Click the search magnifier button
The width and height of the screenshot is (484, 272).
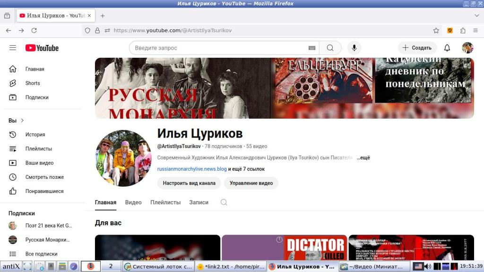click(x=330, y=48)
